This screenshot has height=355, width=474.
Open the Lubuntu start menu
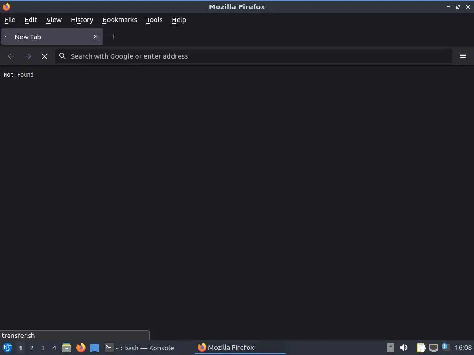[x=7, y=348]
